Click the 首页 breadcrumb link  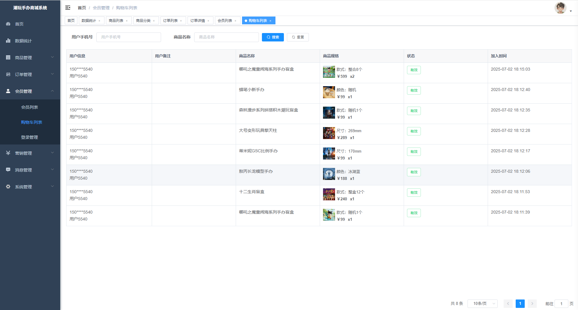pos(82,8)
